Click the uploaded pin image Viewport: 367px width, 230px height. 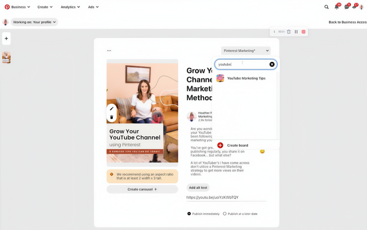(142, 113)
